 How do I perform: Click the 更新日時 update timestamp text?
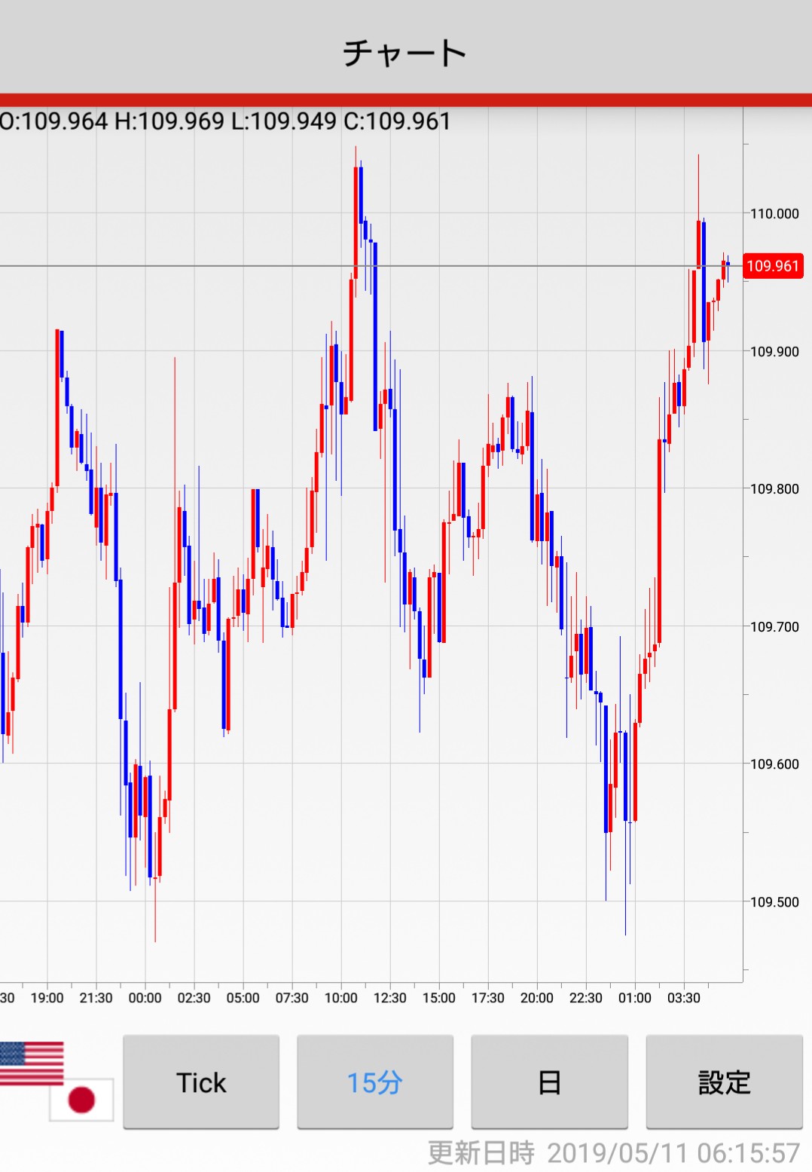(613, 1153)
